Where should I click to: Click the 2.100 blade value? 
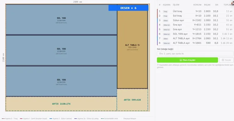click(x=207, y=16)
